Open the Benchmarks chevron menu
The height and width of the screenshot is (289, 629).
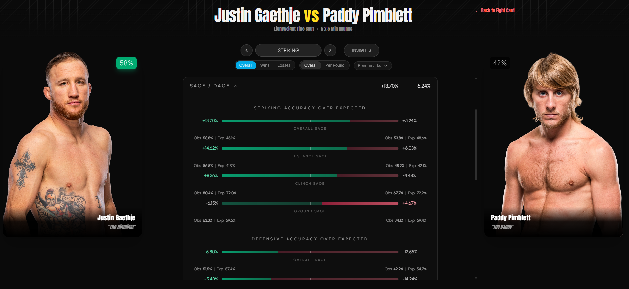[385, 66]
